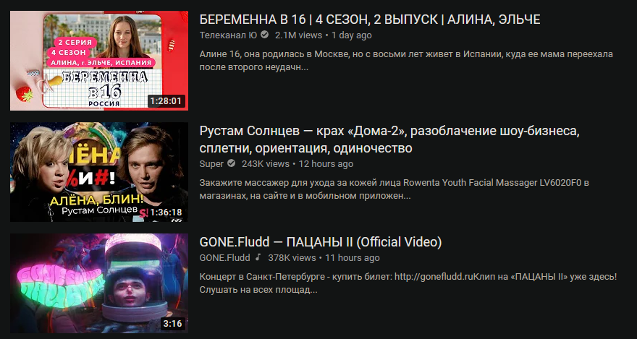
Task: Go to the Super channel
Action: pyautogui.click(x=211, y=164)
